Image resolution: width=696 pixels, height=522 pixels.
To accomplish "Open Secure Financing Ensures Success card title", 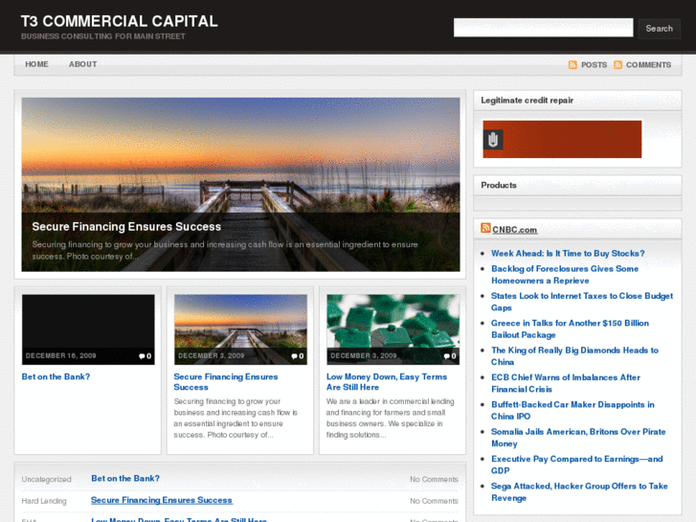I will 226,382.
